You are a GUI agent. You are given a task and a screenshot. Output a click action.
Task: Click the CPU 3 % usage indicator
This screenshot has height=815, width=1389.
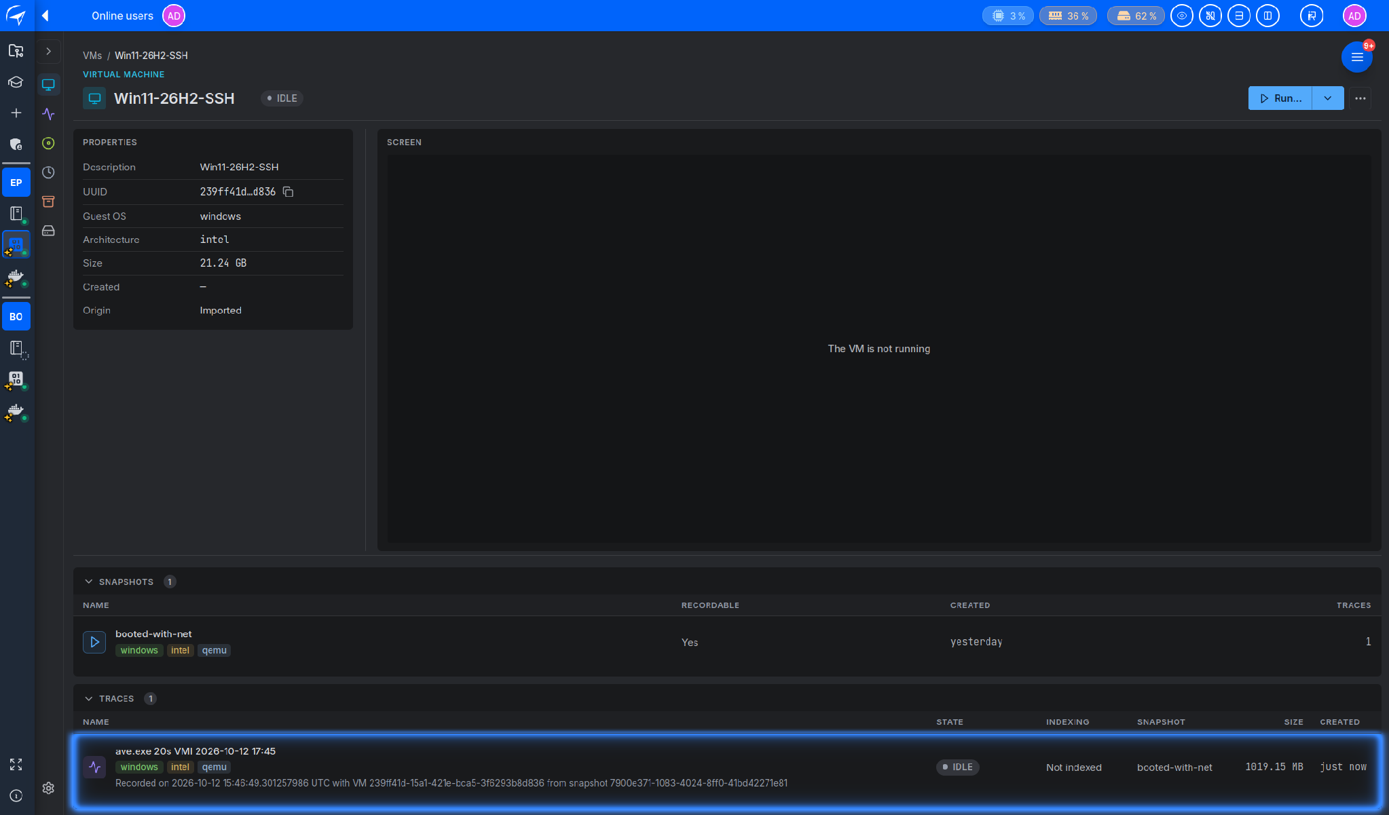(x=1008, y=16)
